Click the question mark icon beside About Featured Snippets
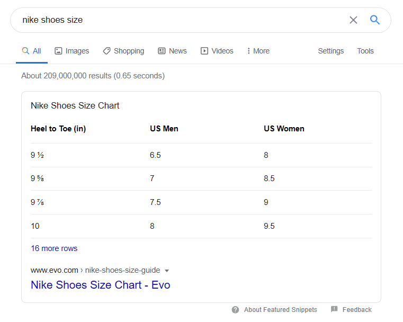This screenshot has width=403, height=322. (x=235, y=310)
